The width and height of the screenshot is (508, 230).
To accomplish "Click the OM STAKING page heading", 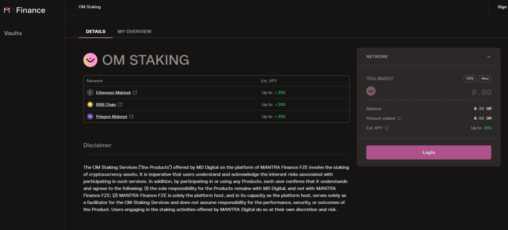I will coord(146,60).
